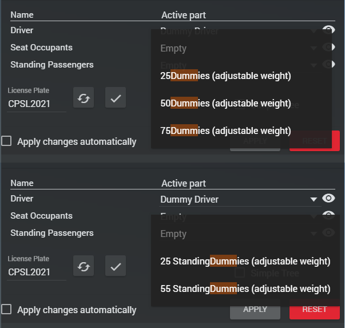
Task: Click the License Plate field in upper panel
Action: click(37, 104)
